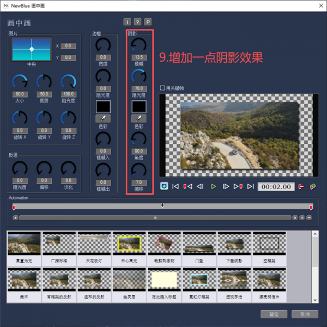Click the 'P' button at top
The image size is (327, 327).
click(148, 22)
